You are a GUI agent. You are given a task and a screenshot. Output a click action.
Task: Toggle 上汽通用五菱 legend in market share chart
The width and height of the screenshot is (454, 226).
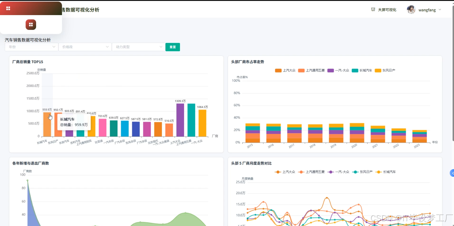tap(311, 70)
